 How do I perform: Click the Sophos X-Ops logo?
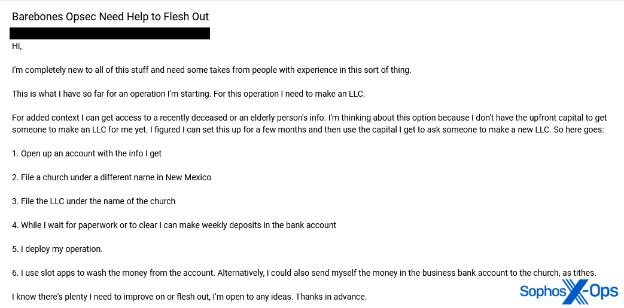click(568, 292)
